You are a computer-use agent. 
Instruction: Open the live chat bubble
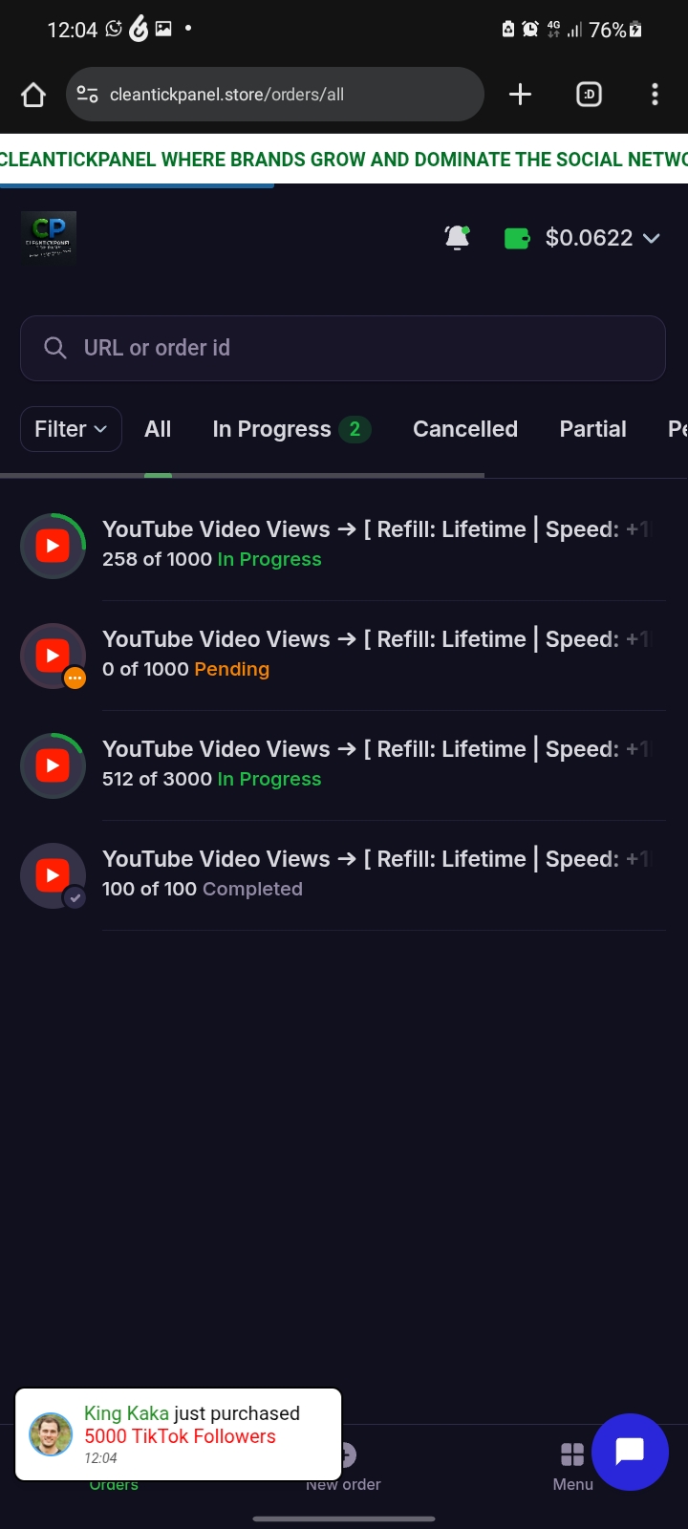click(x=630, y=1452)
